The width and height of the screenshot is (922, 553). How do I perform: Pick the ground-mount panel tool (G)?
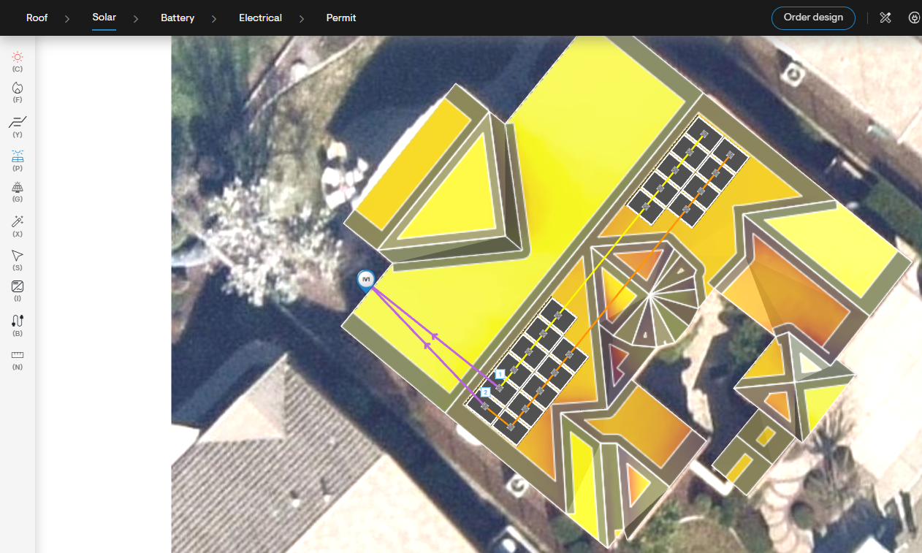[18, 187]
